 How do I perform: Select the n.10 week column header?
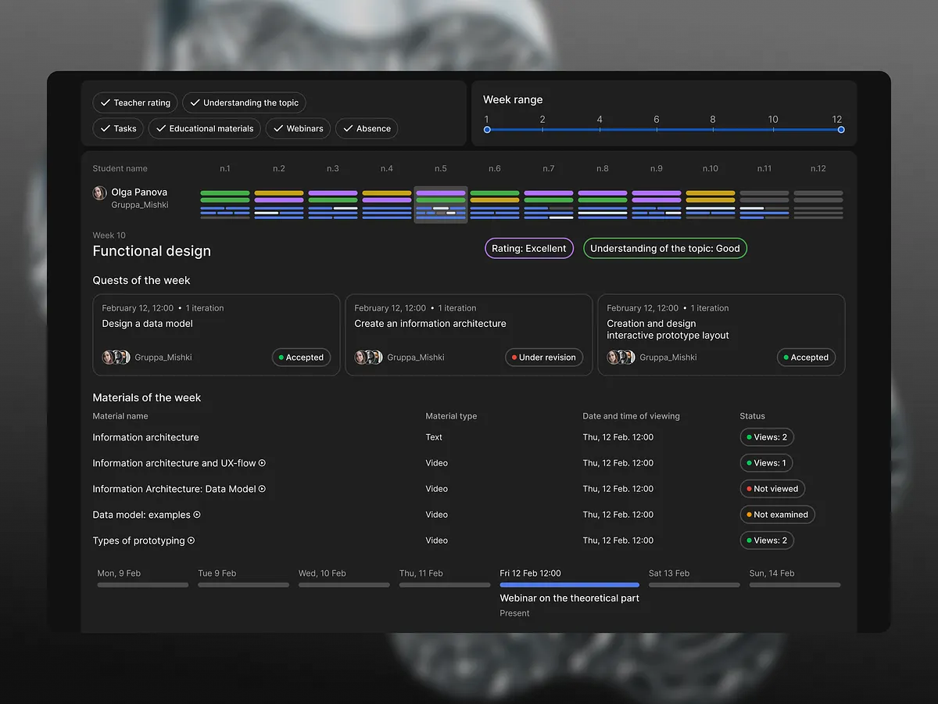[x=709, y=168]
